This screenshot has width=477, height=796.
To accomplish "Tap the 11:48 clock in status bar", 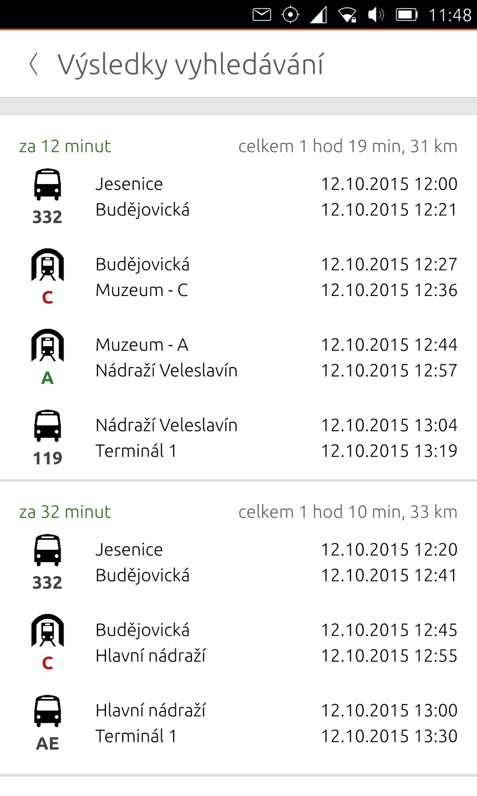I will (x=450, y=15).
